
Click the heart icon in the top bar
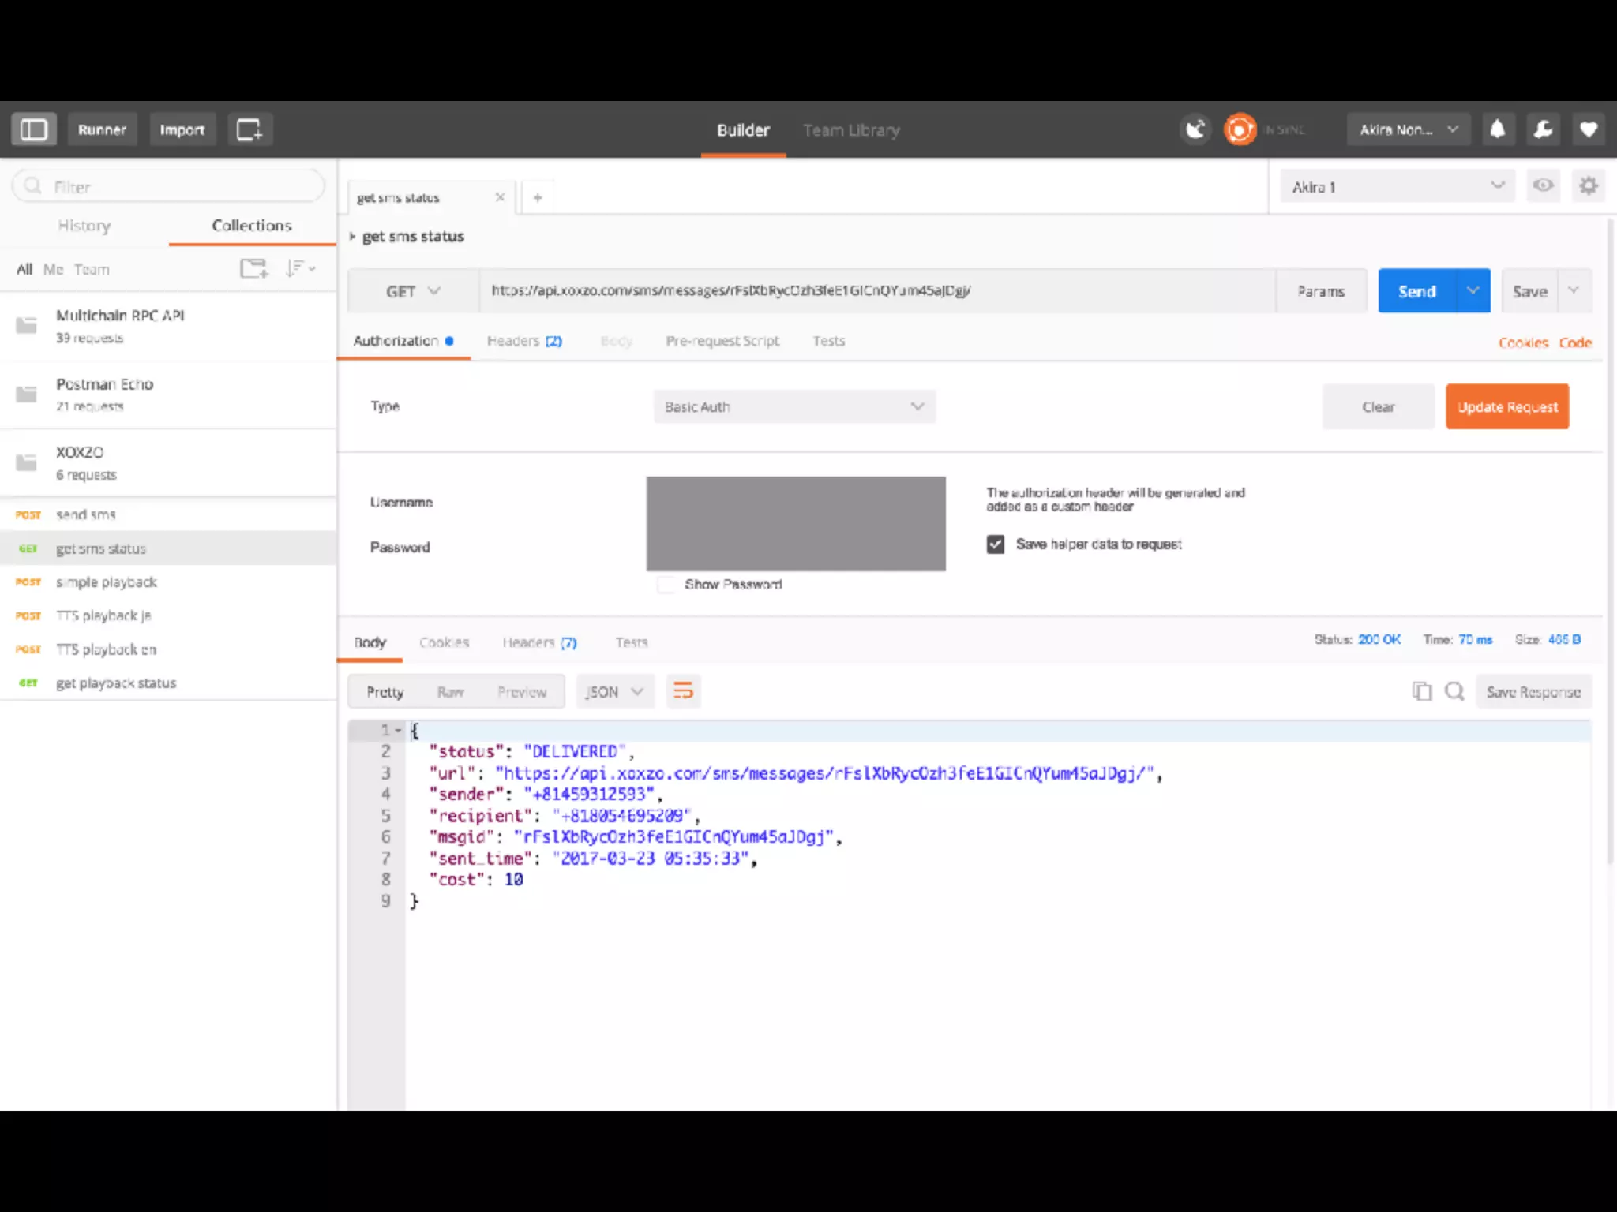click(1589, 129)
